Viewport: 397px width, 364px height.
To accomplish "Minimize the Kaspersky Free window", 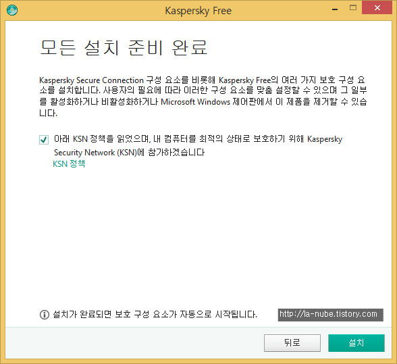I will (x=335, y=9).
